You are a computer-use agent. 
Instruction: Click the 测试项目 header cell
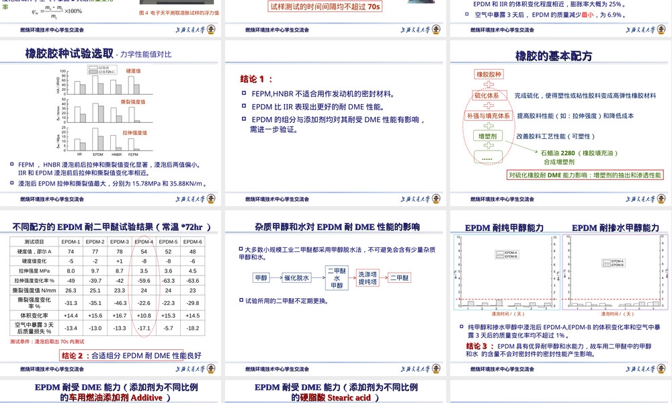coord(34,242)
